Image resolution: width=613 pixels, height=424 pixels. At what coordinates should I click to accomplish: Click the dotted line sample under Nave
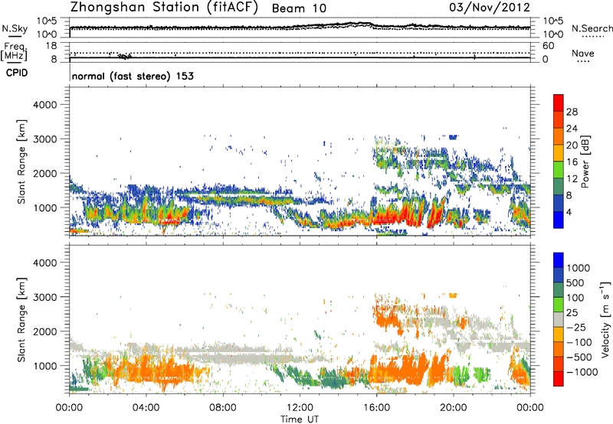click(x=583, y=62)
